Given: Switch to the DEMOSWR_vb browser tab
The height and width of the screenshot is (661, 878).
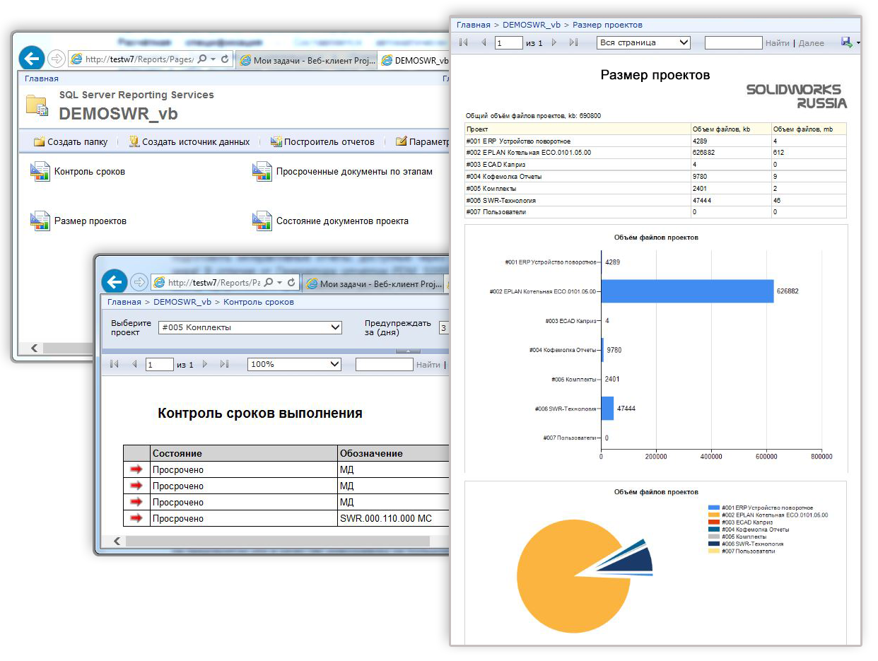Looking at the screenshot, I should (414, 60).
